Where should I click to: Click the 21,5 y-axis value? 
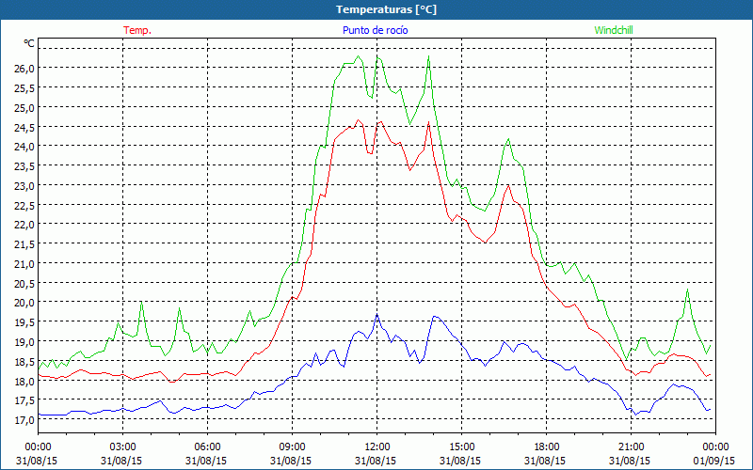coord(24,244)
